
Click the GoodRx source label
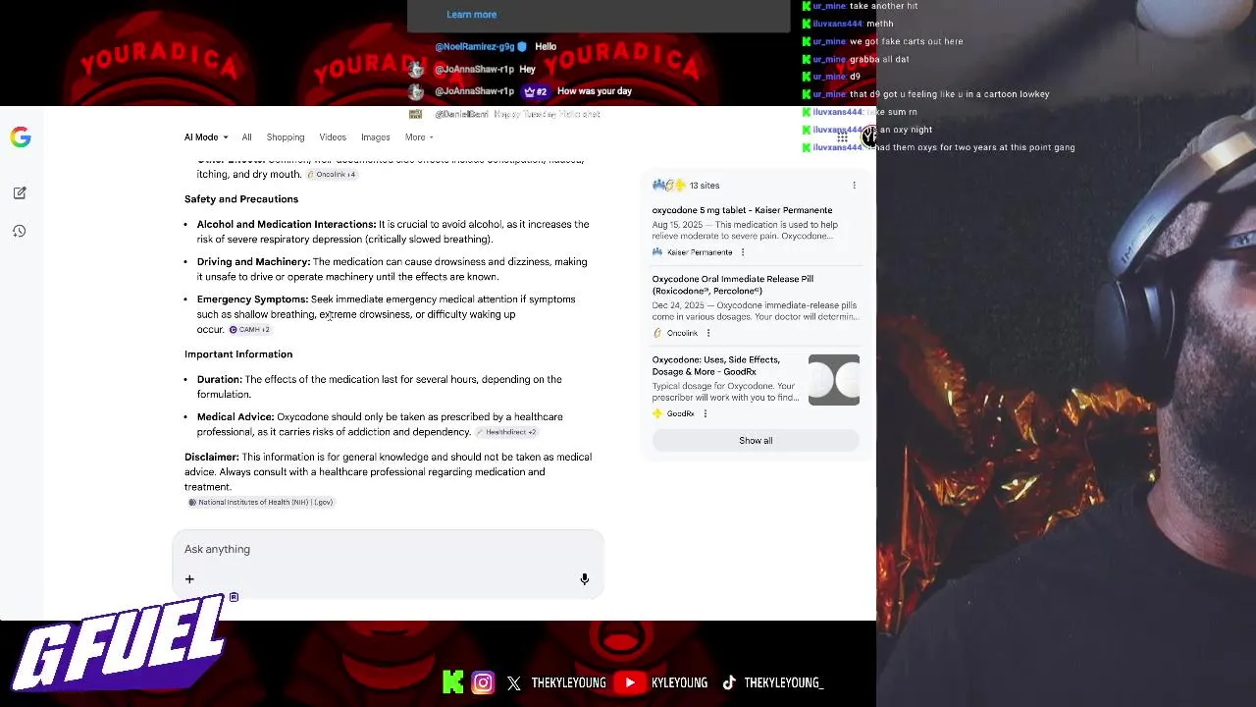click(680, 413)
